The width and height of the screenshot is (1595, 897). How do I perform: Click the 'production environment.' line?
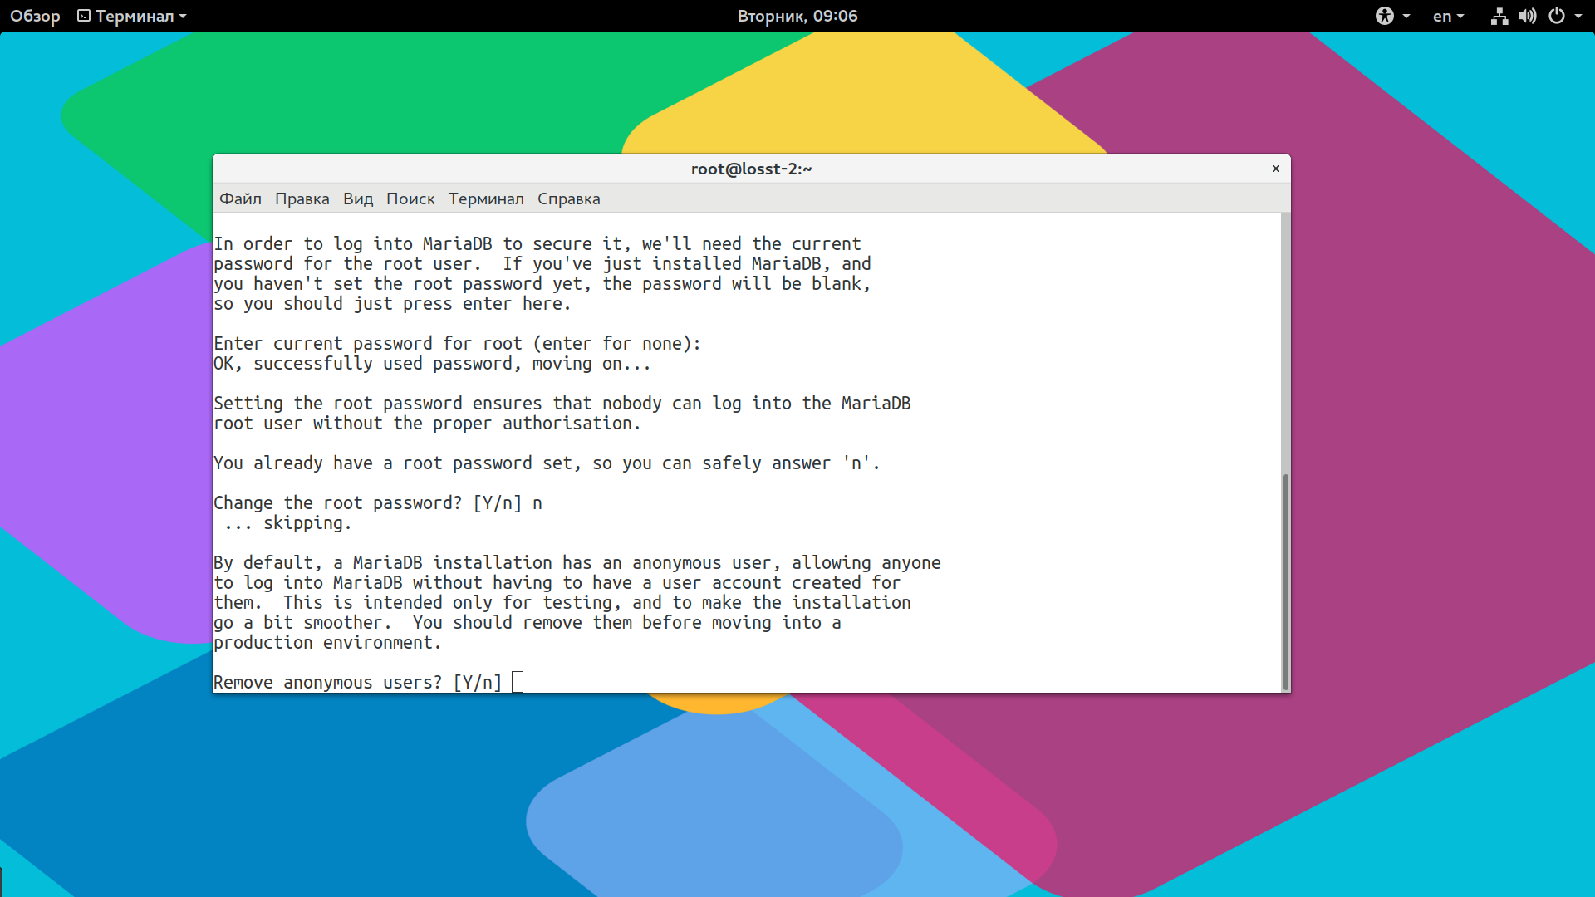(327, 643)
